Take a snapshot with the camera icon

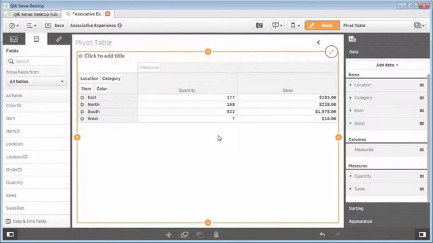coord(259,26)
